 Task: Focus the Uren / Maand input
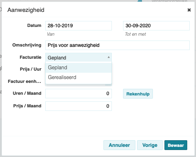click(79, 93)
